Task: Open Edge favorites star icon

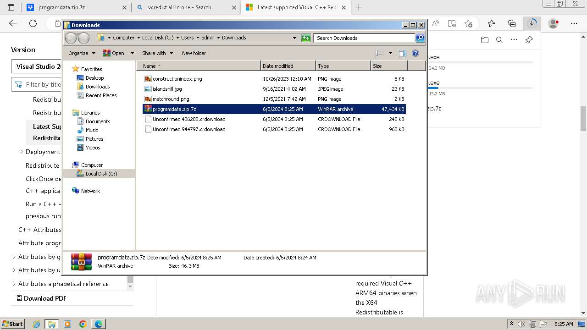Action: pyautogui.click(x=492, y=23)
